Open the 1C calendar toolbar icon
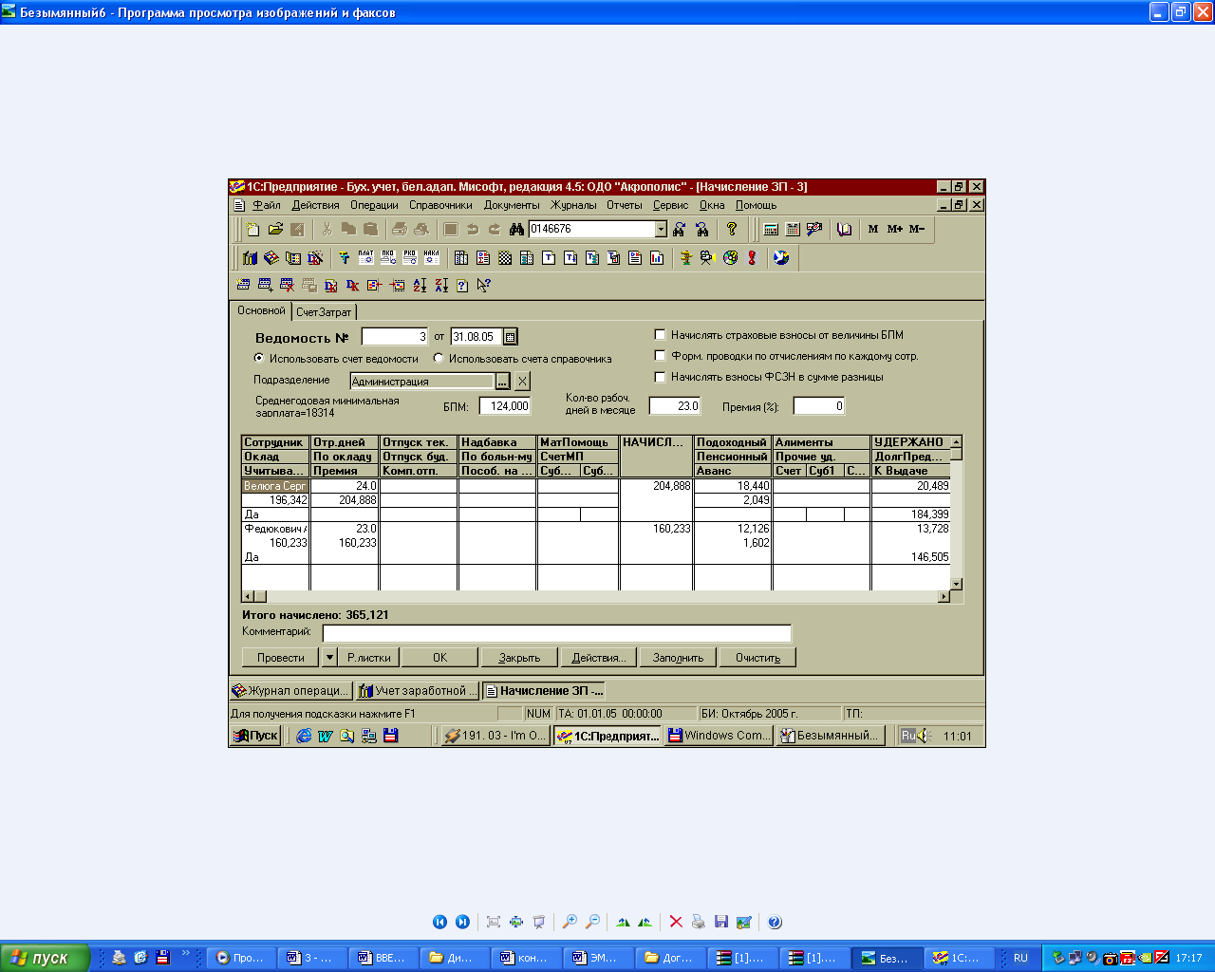This screenshot has width=1215, height=972. pos(793,229)
